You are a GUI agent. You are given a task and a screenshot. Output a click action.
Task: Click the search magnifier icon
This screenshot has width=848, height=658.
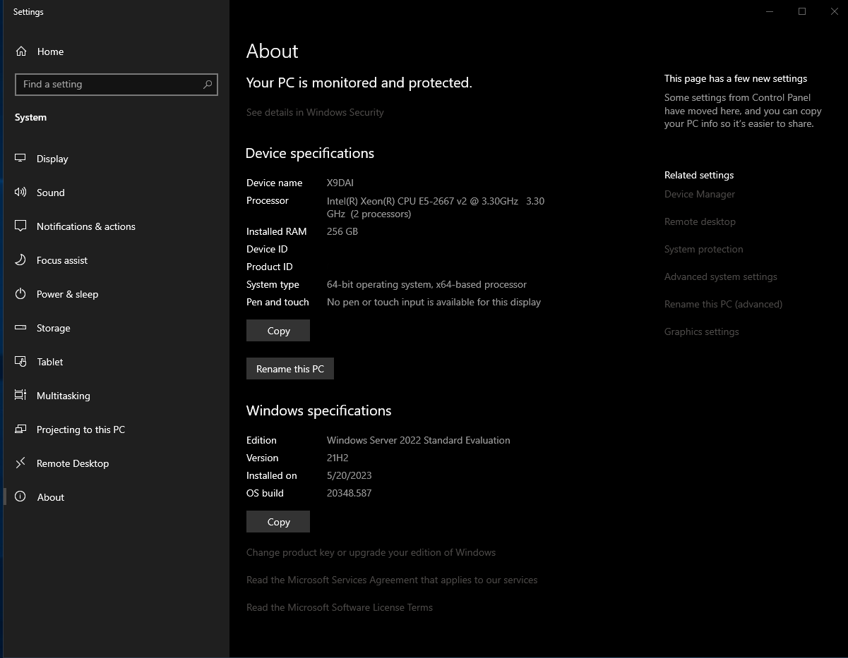click(x=208, y=85)
